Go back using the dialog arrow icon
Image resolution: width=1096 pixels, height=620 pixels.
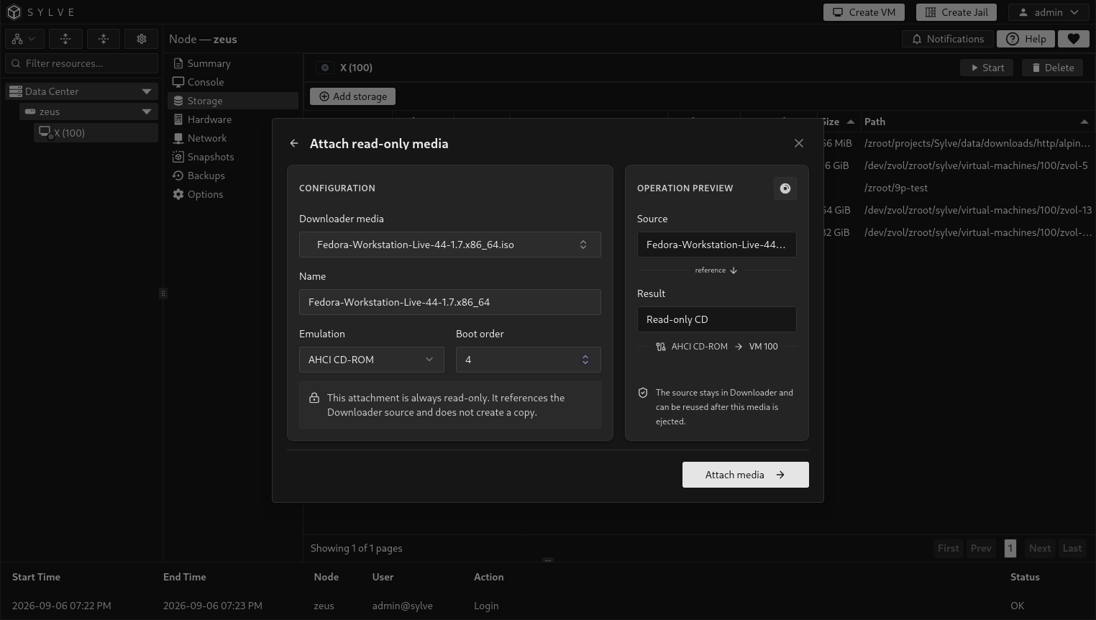click(294, 143)
